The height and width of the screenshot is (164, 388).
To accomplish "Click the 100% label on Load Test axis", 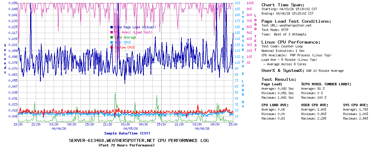I will 250,3.
